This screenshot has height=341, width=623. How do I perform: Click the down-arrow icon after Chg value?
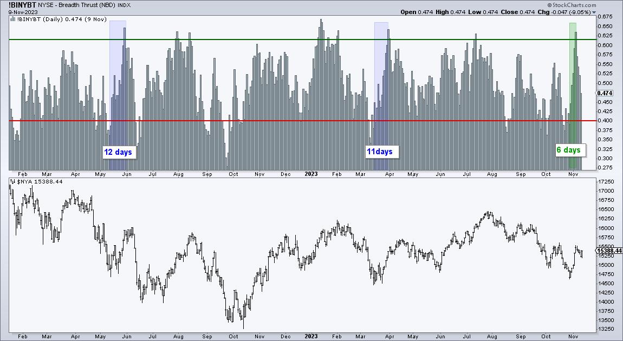pyautogui.click(x=594, y=12)
